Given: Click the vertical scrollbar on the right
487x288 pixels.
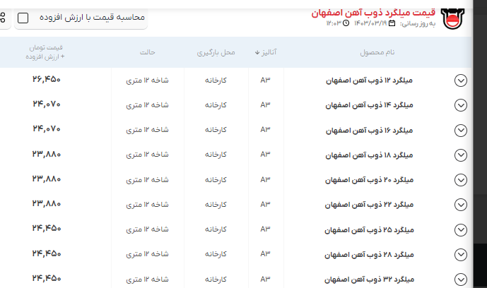Looking at the screenshot, I should [x=480, y=141].
